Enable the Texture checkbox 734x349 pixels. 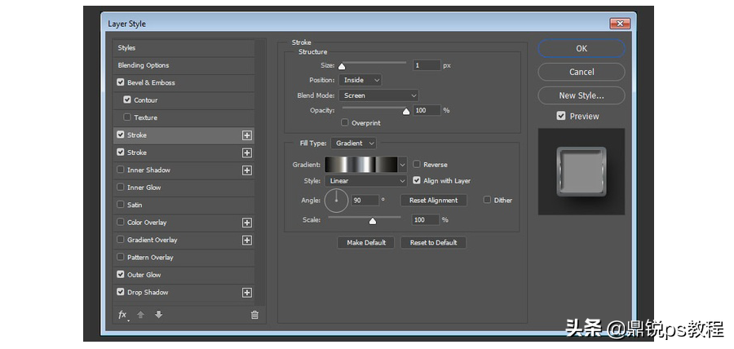(x=127, y=117)
